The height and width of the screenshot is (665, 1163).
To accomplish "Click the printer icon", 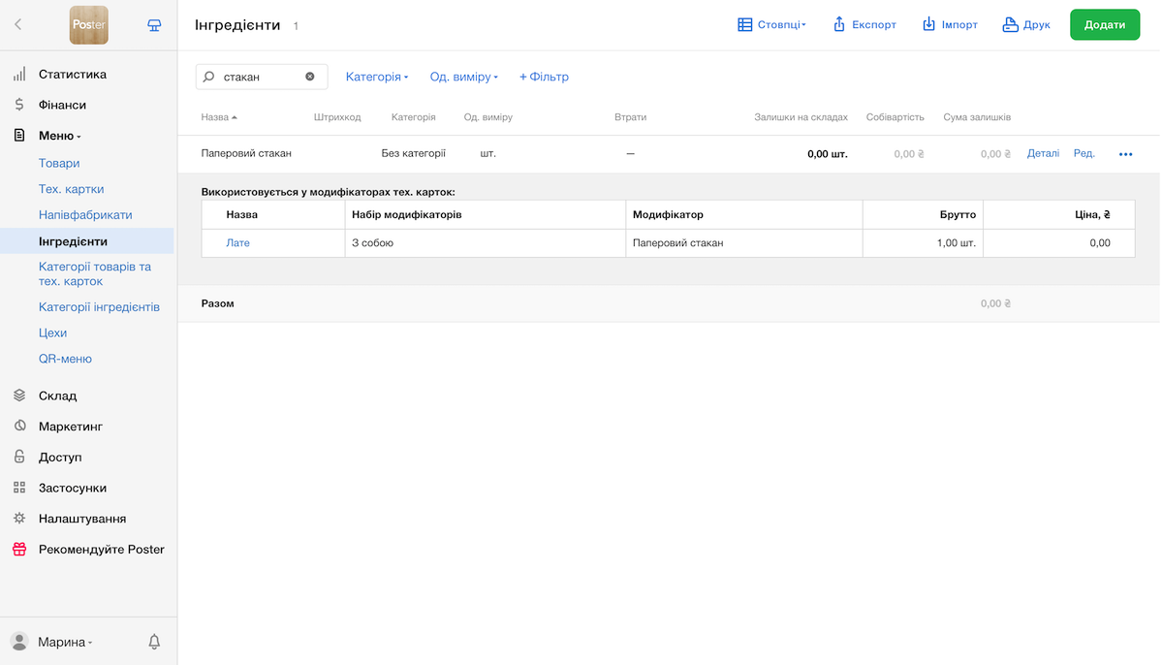I will 1010,24.
